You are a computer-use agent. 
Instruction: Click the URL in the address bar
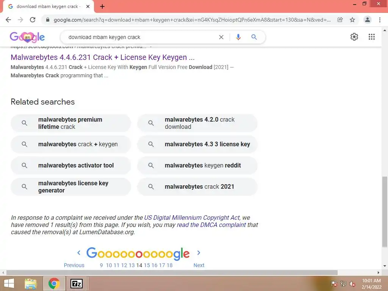coord(192,20)
